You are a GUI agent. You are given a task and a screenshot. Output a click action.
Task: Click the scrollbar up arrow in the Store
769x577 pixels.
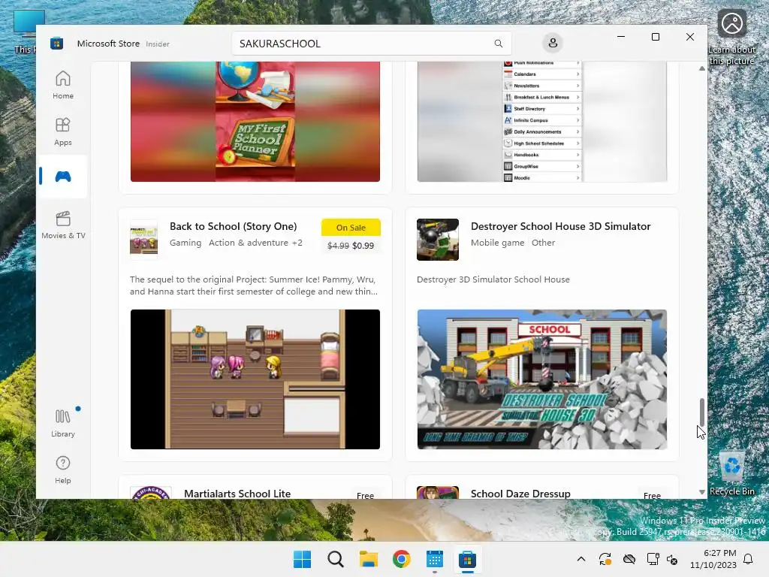pos(702,68)
